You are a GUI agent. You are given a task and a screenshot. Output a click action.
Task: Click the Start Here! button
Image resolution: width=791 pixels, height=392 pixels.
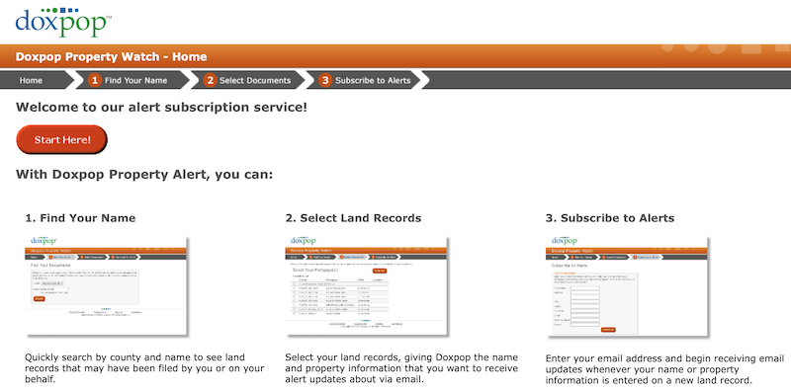pyautogui.click(x=62, y=139)
